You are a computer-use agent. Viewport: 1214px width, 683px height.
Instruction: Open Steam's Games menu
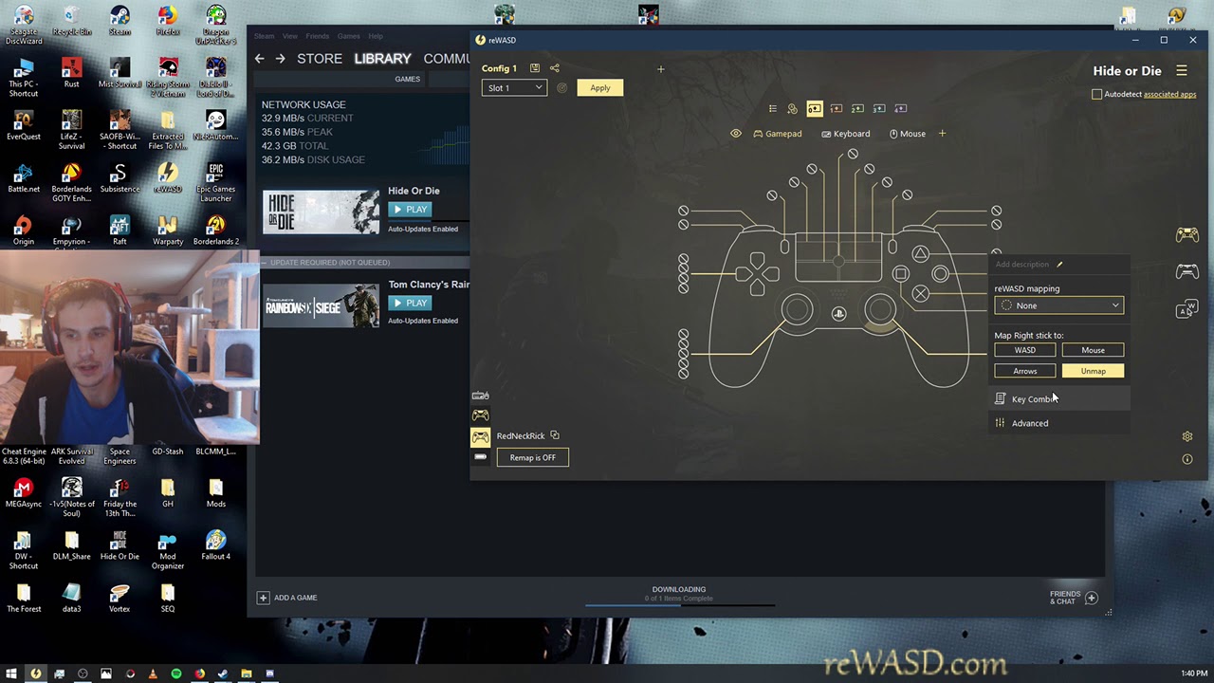click(x=349, y=36)
